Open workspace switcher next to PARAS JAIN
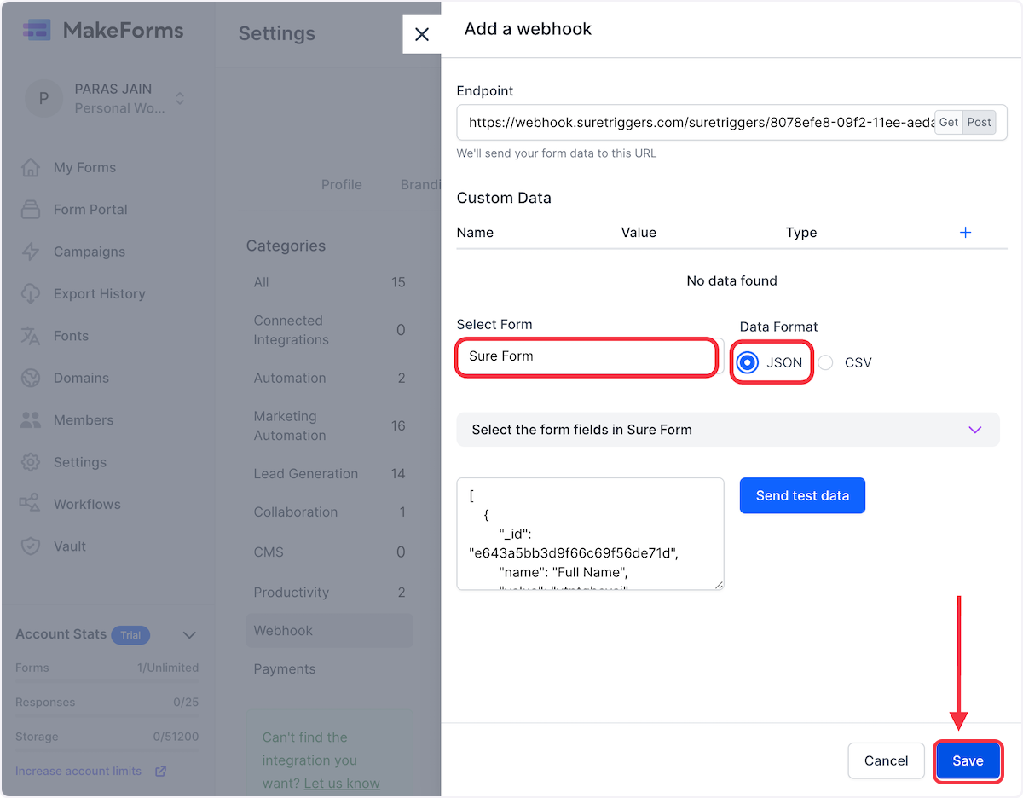 (180, 98)
